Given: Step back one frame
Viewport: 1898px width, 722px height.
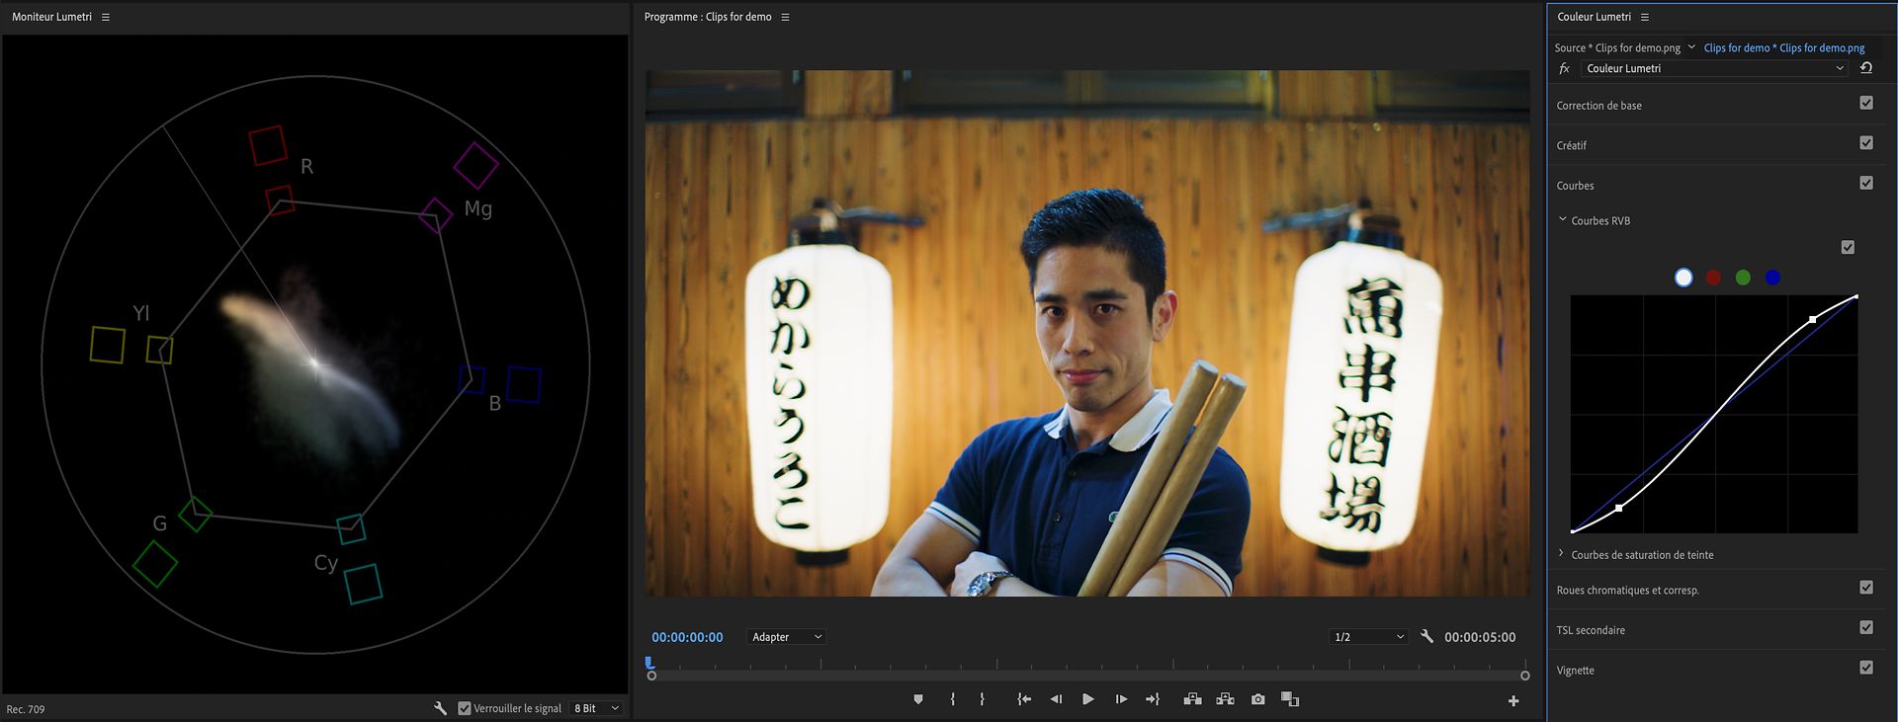Looking at the screenshot, I should tap(1056, 699).
